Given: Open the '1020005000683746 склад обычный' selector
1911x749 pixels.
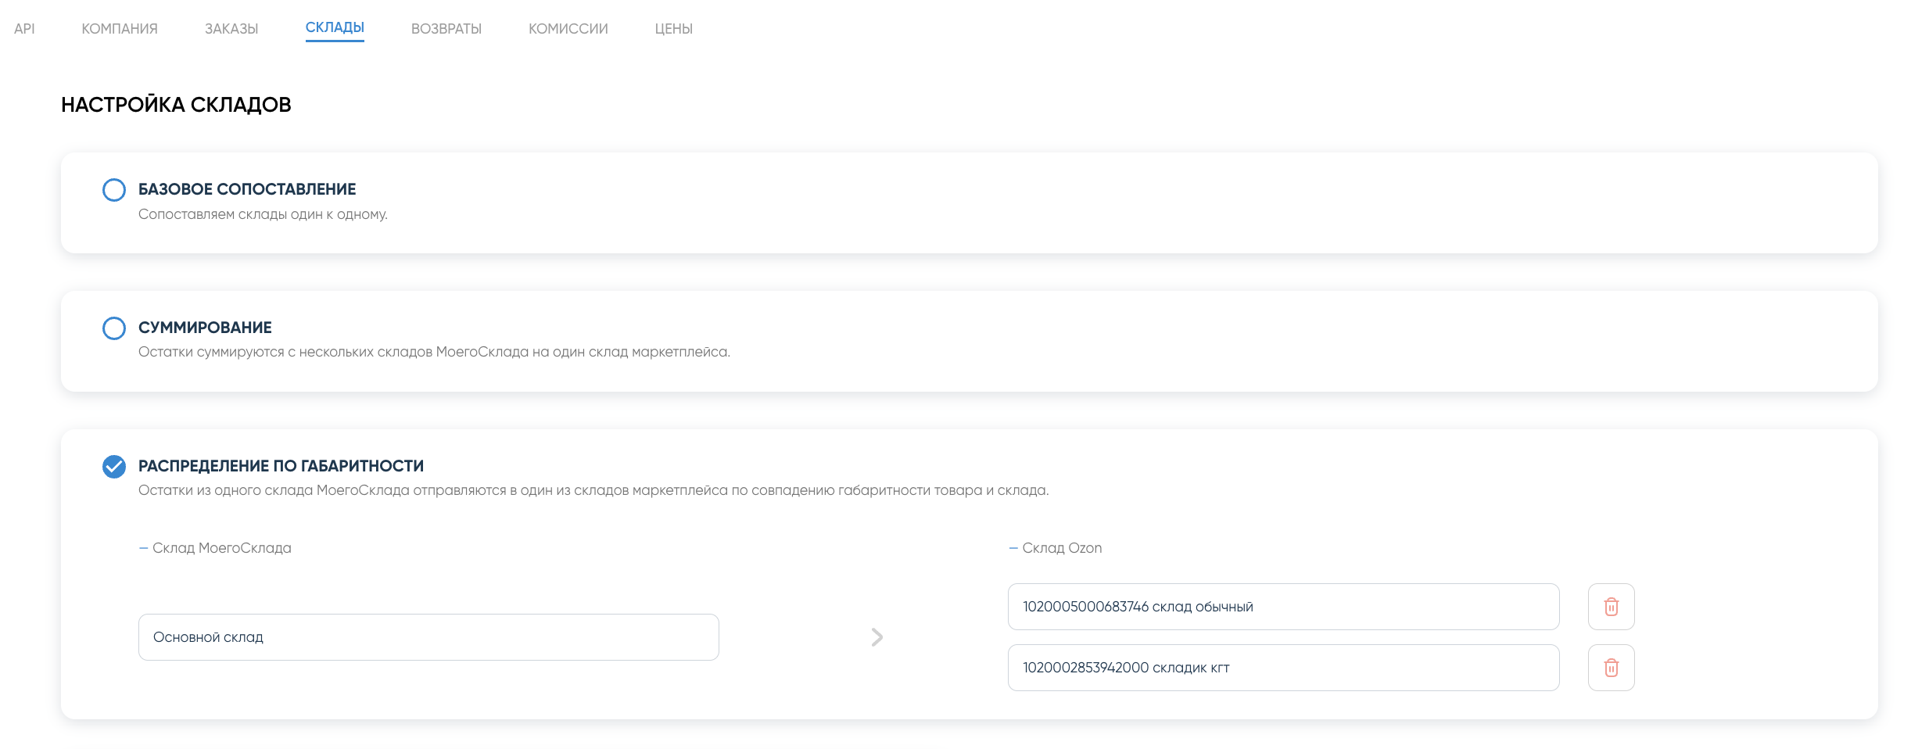Looking at the screenshot, I should tap(1282, 607).
